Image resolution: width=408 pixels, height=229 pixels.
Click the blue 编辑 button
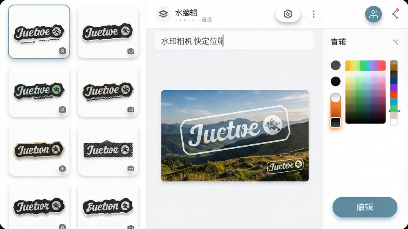tap(365, 207)
